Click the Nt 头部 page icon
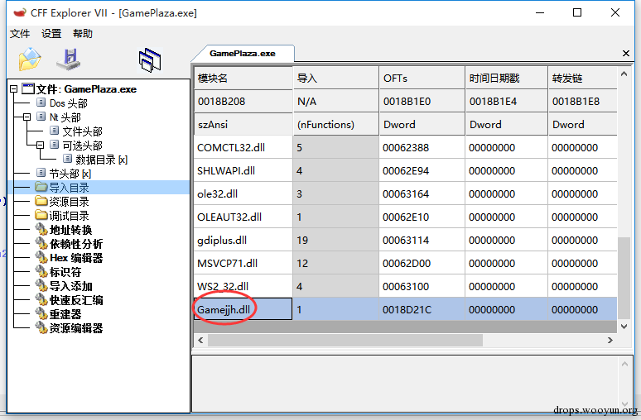The height and width of the screenshot is (420, 641). (x=41, y=117)
